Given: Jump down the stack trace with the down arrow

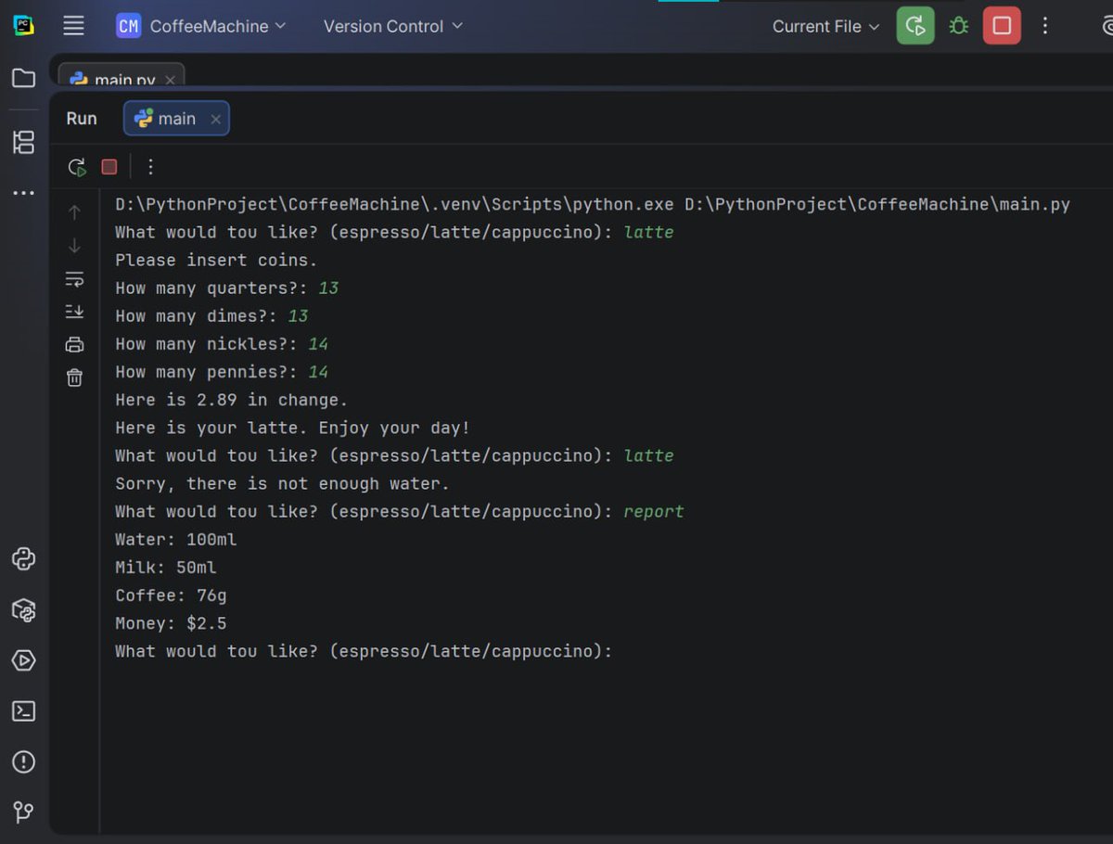Looking at the screenshot, I should pyautogui.click(x=75, y=246).
